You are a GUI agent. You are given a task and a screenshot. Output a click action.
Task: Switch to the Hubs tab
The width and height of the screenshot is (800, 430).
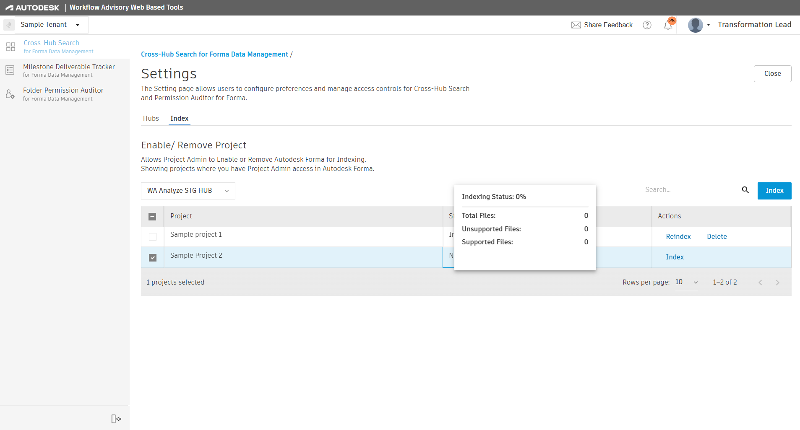(151, 119)
